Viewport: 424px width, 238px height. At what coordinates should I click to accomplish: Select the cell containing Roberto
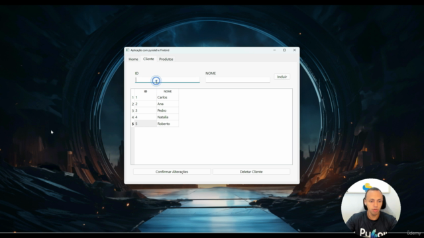coord(168,124)
